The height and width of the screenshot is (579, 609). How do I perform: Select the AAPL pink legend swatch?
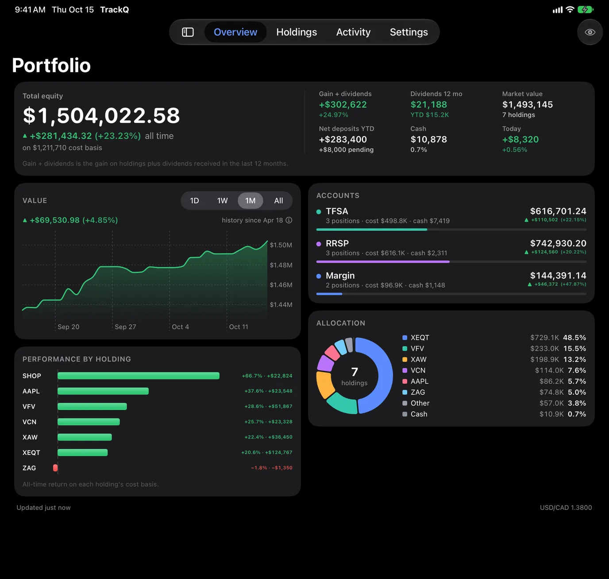click(x=405, y=381)
